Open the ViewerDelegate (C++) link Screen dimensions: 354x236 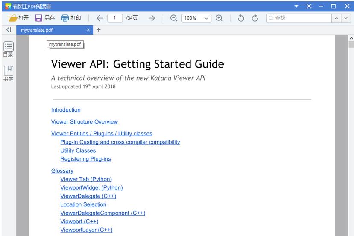[88, 196]
